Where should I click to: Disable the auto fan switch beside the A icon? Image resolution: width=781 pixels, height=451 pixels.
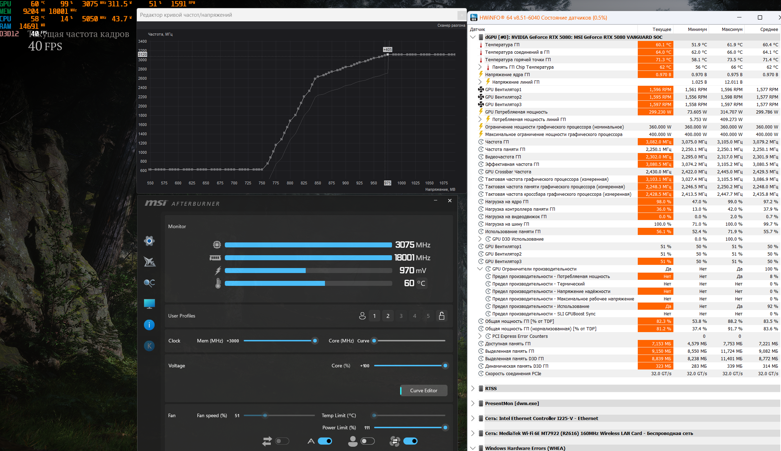[x=325, y=441]
